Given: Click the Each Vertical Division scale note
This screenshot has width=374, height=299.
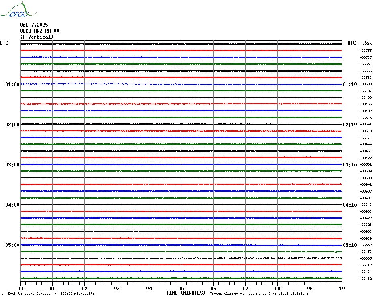Looking at the screenshot, I should (x=51, y=294).
